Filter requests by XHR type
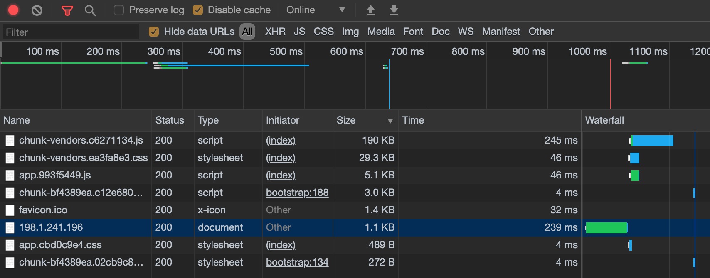The height and width of the screenshot is (278, 710). coord(275,32)
